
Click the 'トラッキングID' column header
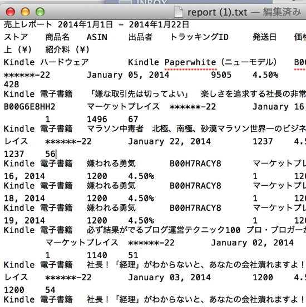click(199, 37)
